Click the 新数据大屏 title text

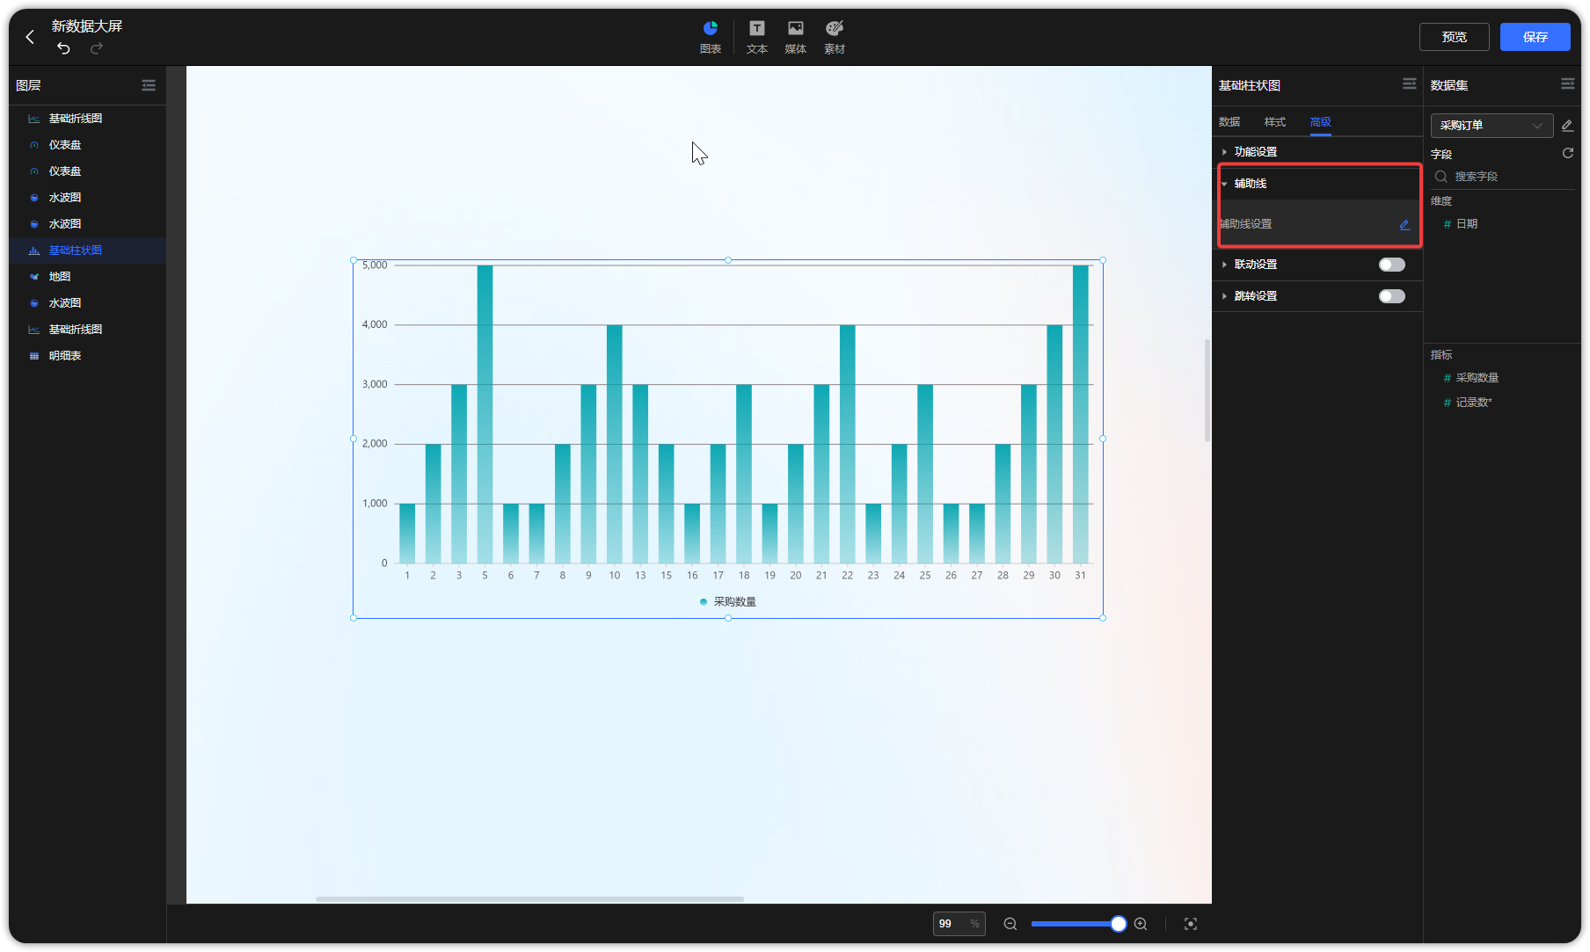pos(87,26)
